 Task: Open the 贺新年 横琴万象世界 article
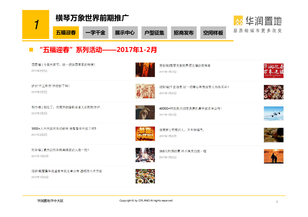click(x=185, y=66)
